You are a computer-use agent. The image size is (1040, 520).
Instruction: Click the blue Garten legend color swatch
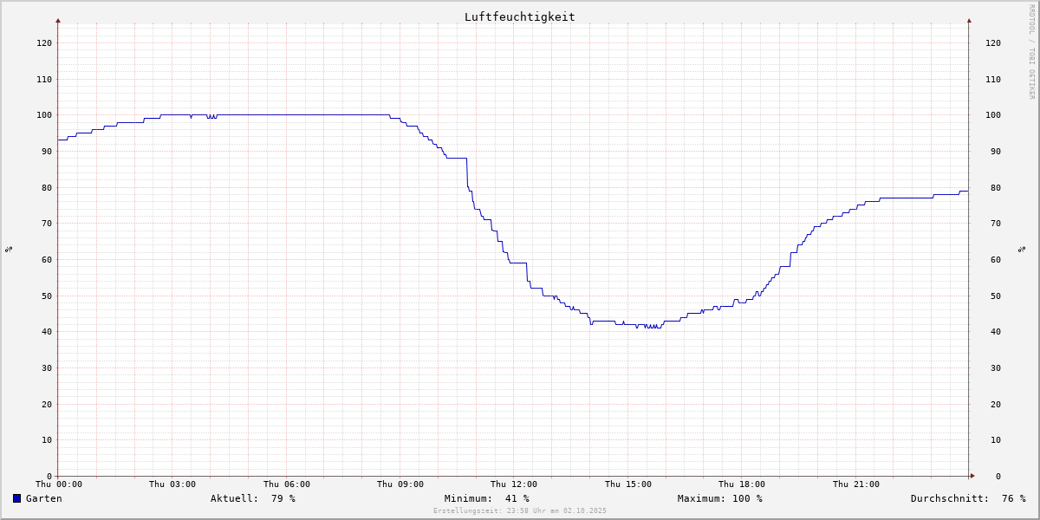(16, 498)
